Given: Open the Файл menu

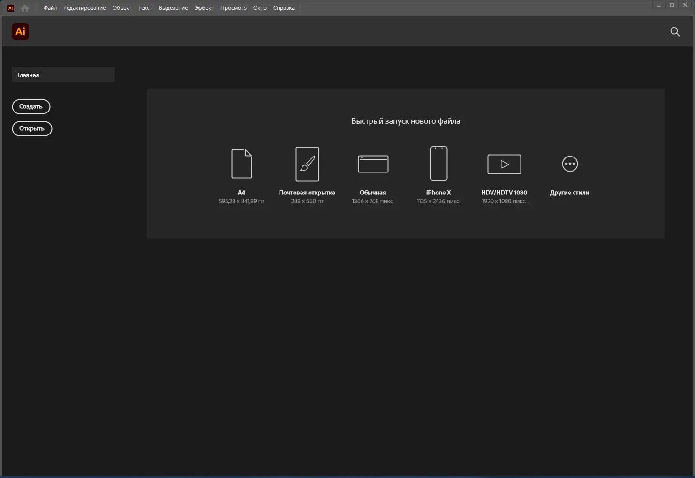Looking at the screenshot, I should [50, 8].
